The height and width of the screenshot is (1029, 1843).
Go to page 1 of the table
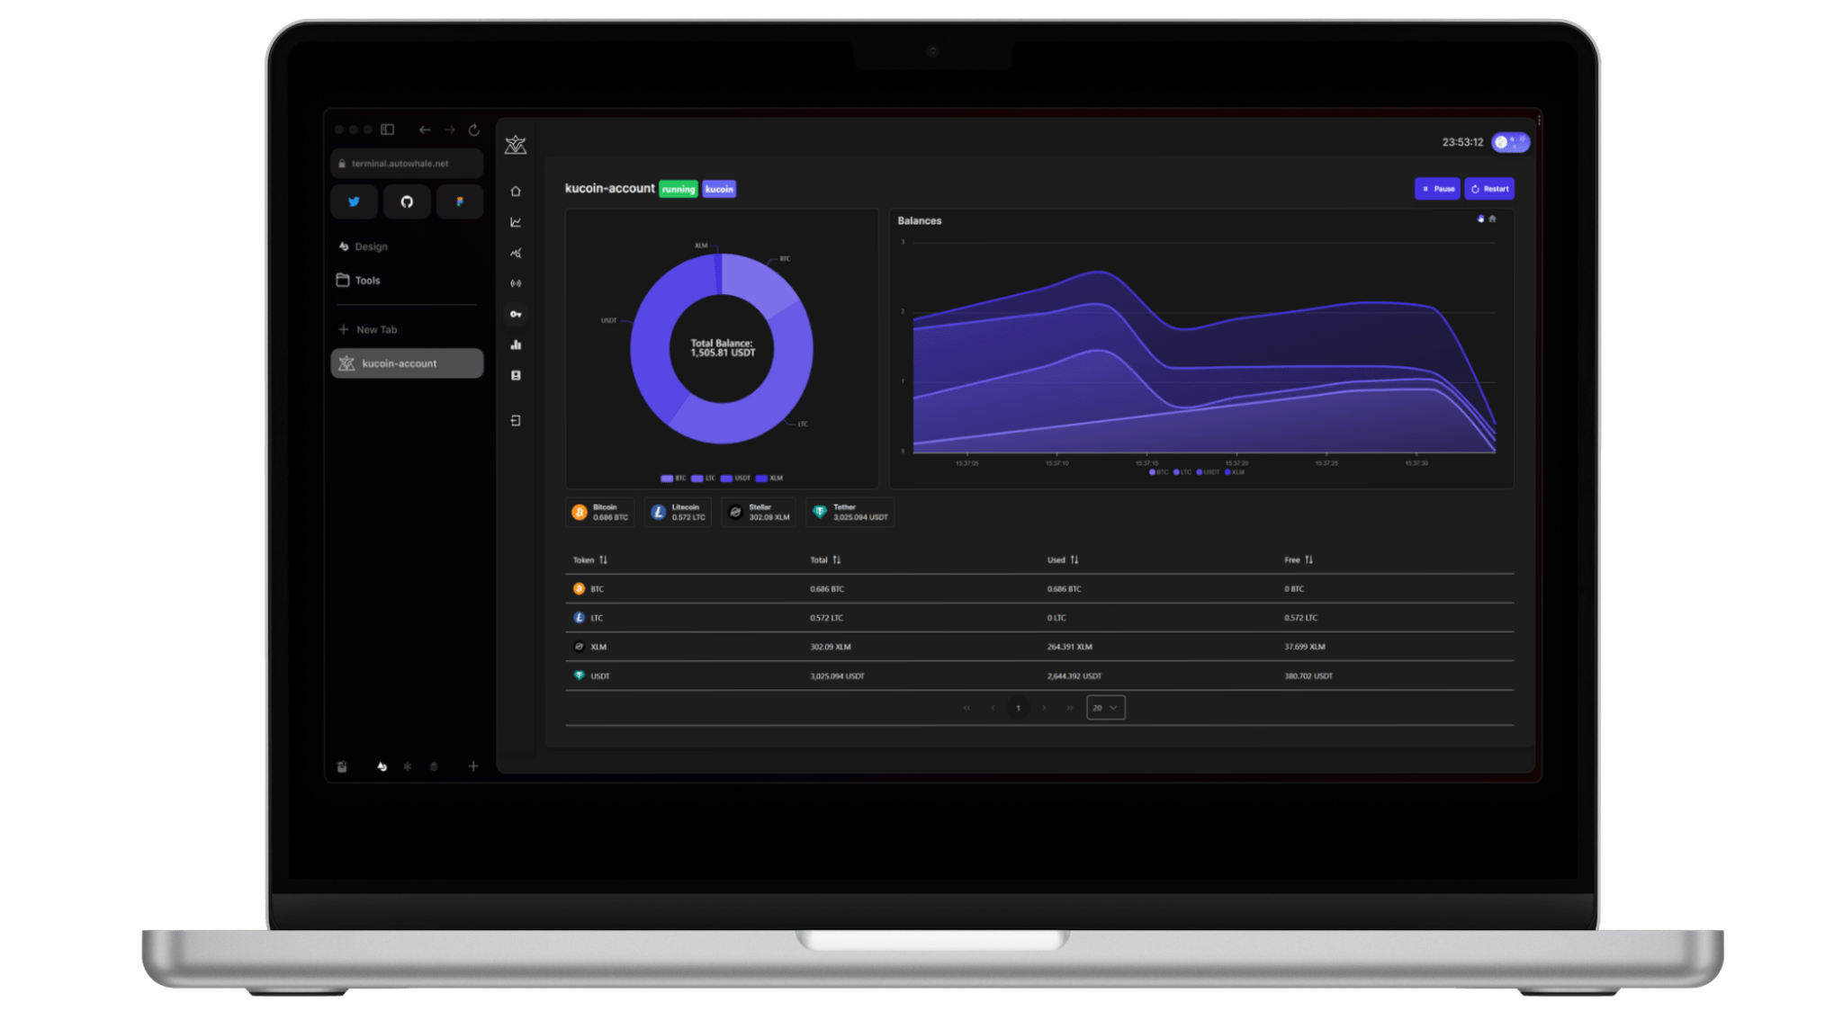(1018, 708)
